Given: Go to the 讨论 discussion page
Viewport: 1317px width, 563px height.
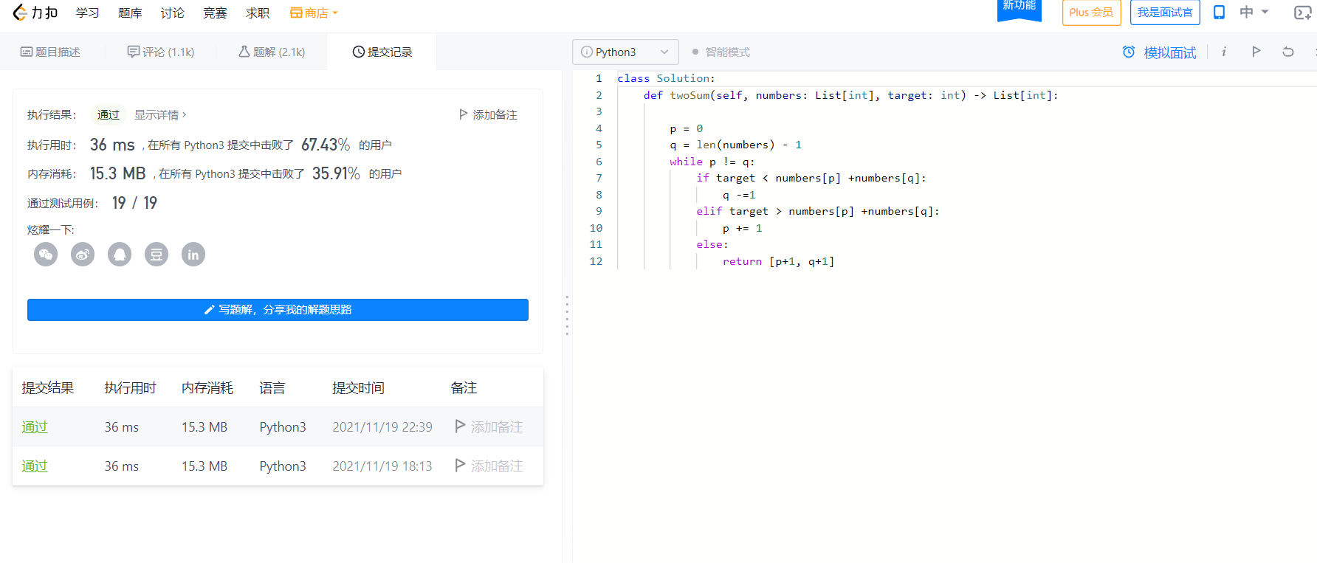Looking at the screenshot, I should [x=173, y=13].
